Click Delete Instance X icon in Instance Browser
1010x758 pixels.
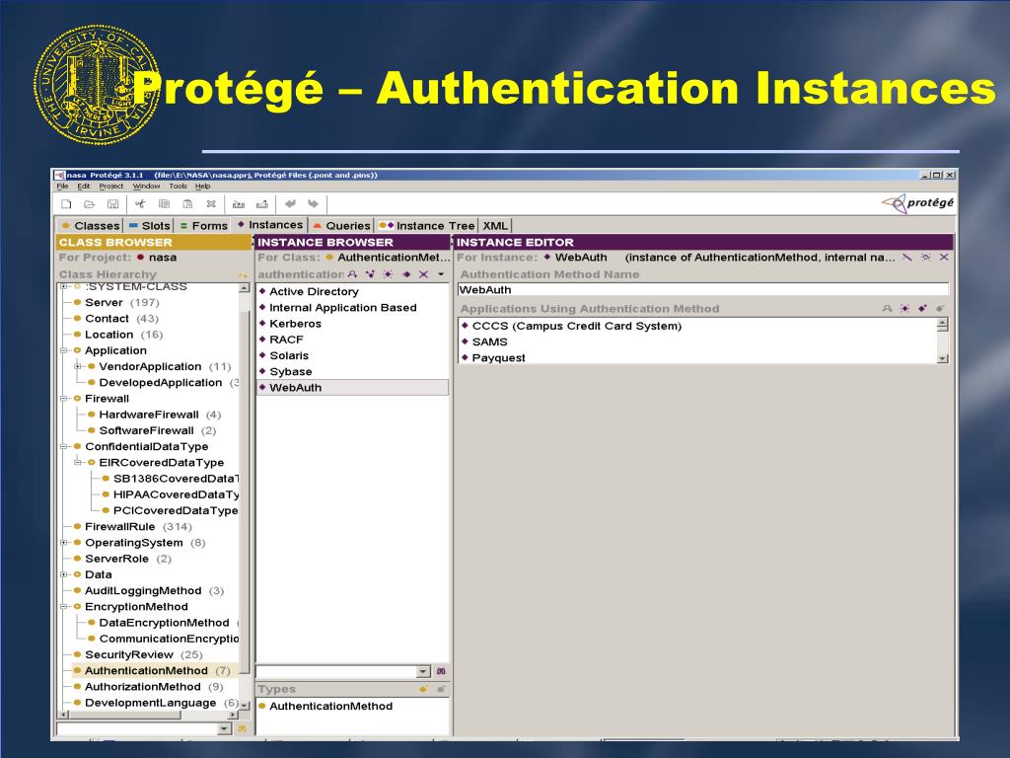click(423, 274)
